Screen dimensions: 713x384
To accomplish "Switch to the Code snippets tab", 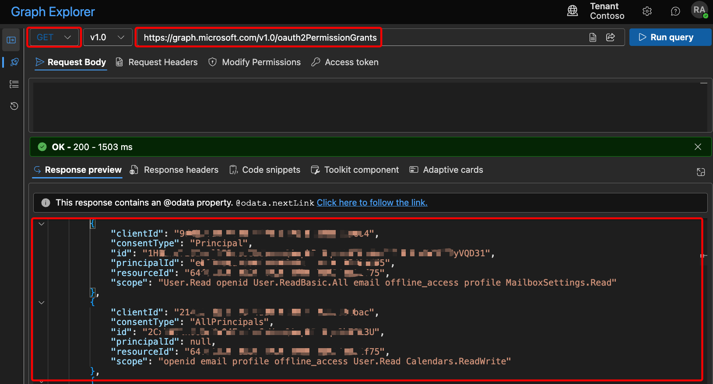I will [265, 170].
